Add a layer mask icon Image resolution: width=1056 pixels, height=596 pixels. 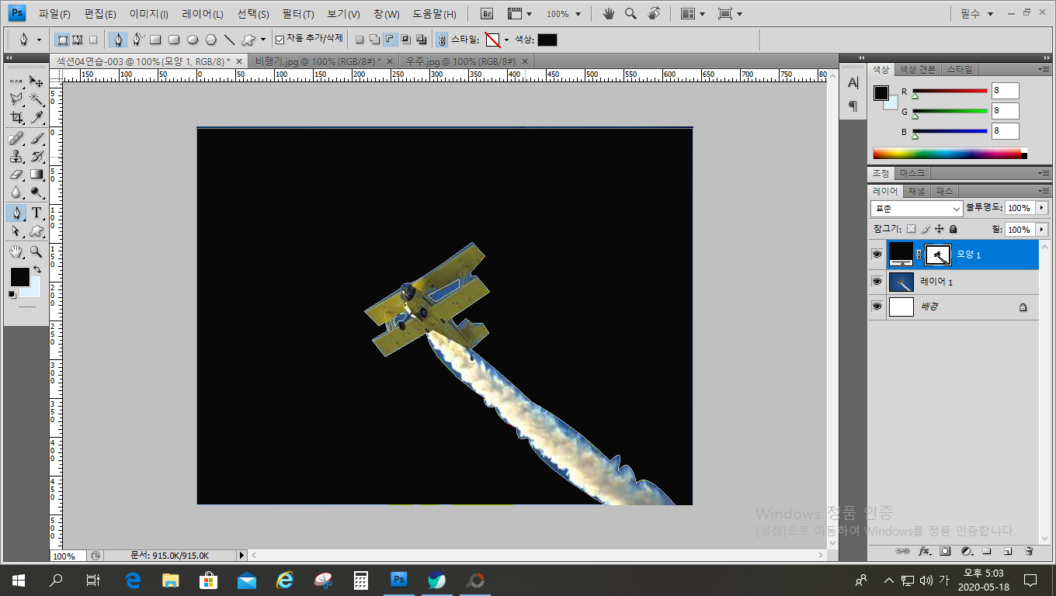click(945, 551)
